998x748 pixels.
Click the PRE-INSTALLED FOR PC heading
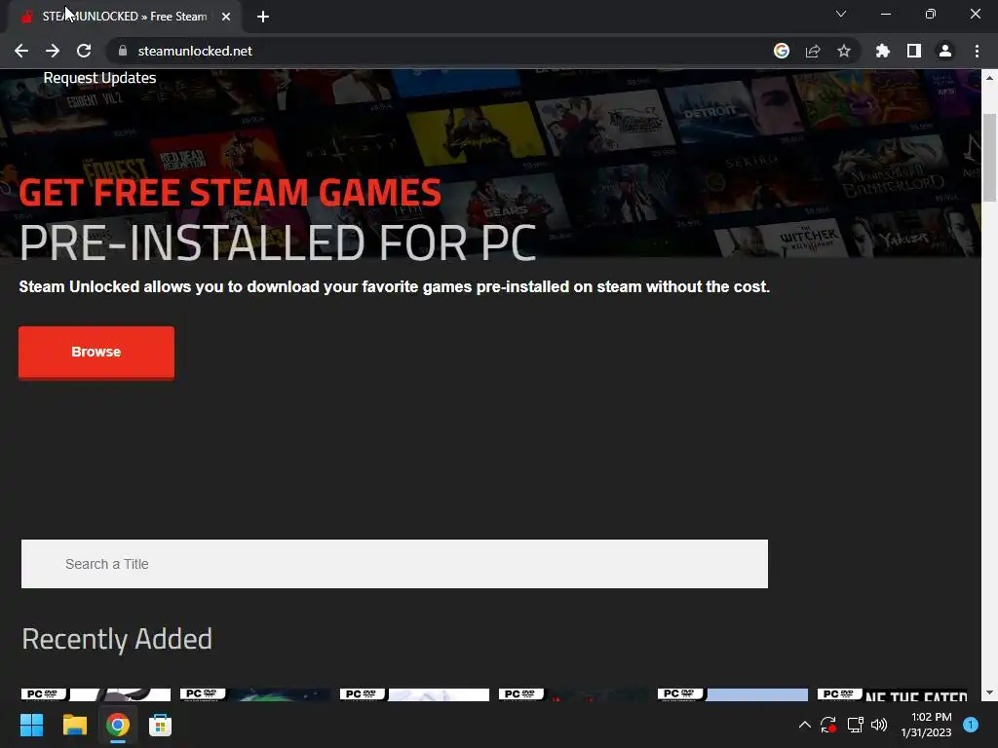[278, 243]
